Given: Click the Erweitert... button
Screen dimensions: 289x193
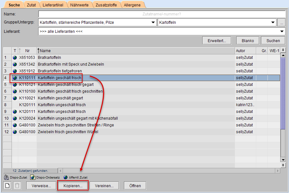Looking at the screenshot, I should 217,41.
